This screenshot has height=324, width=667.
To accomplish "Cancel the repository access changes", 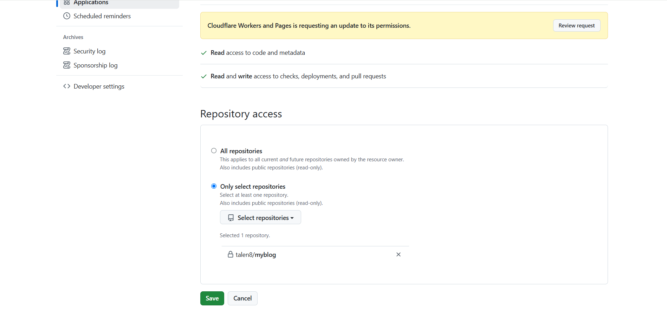I will coord(242,298).
